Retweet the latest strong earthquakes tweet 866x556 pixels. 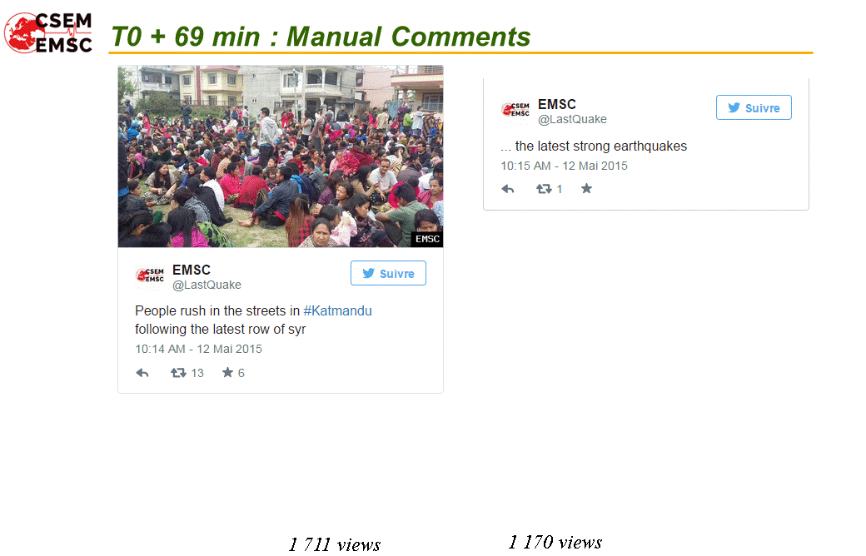544,189
